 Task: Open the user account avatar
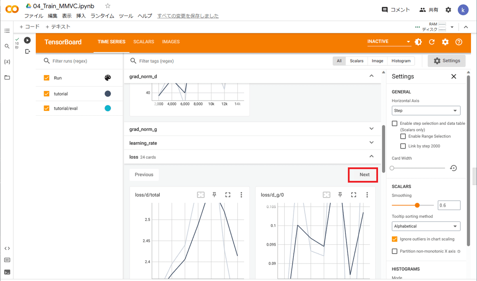tap(463, 10)
